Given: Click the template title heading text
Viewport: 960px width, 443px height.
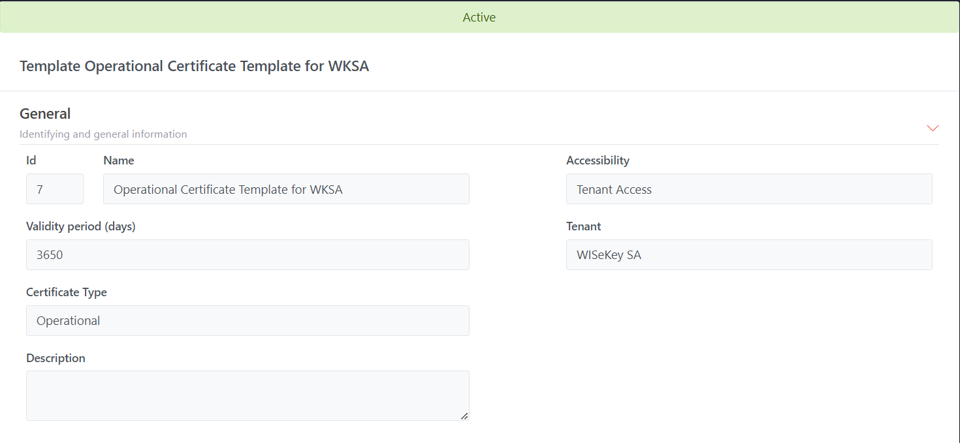Looking at the screenshot, I should [x=194, y=66].
